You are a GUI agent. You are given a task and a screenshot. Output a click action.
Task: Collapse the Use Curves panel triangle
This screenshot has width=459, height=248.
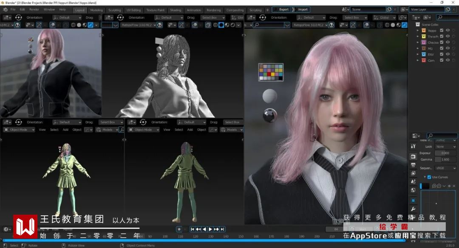425,177
